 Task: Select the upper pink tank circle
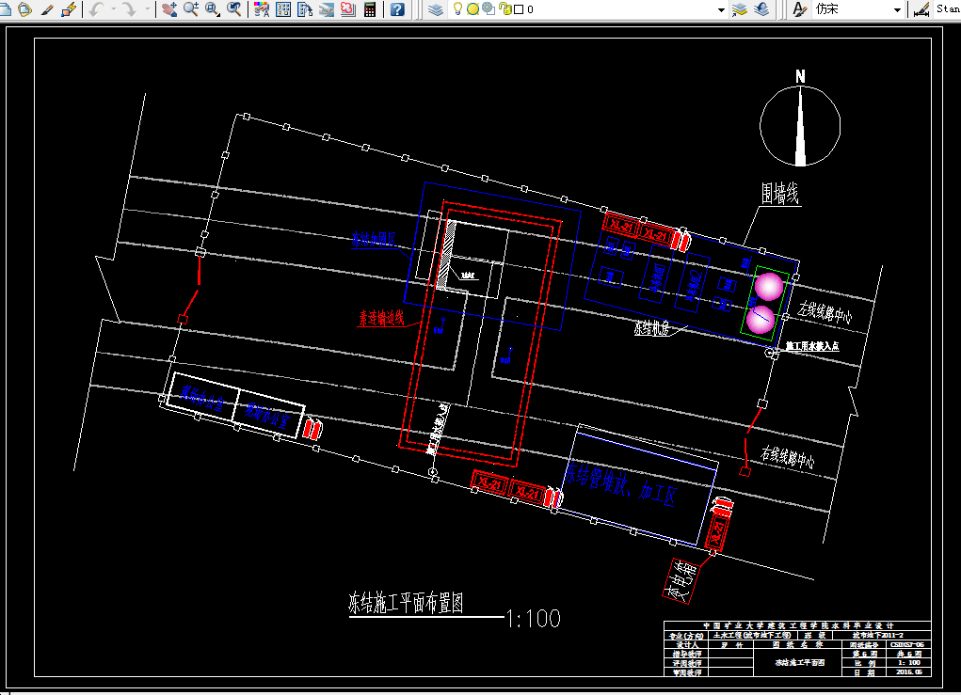coord(769,287)
